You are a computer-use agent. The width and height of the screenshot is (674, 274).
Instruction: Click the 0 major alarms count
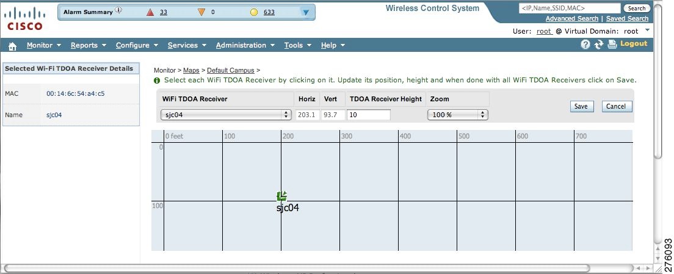(x=213, y=12)
